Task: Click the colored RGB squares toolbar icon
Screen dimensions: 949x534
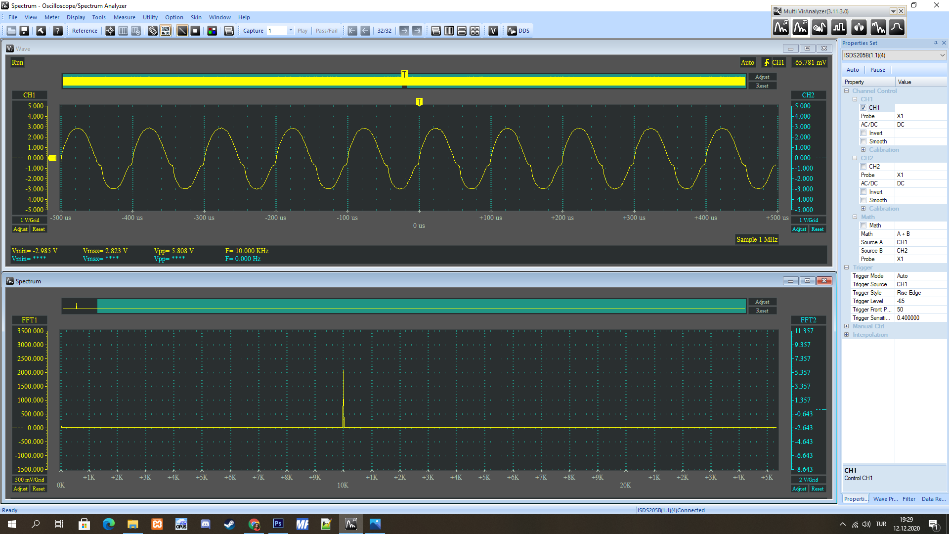Action: [x=212, y=31]
